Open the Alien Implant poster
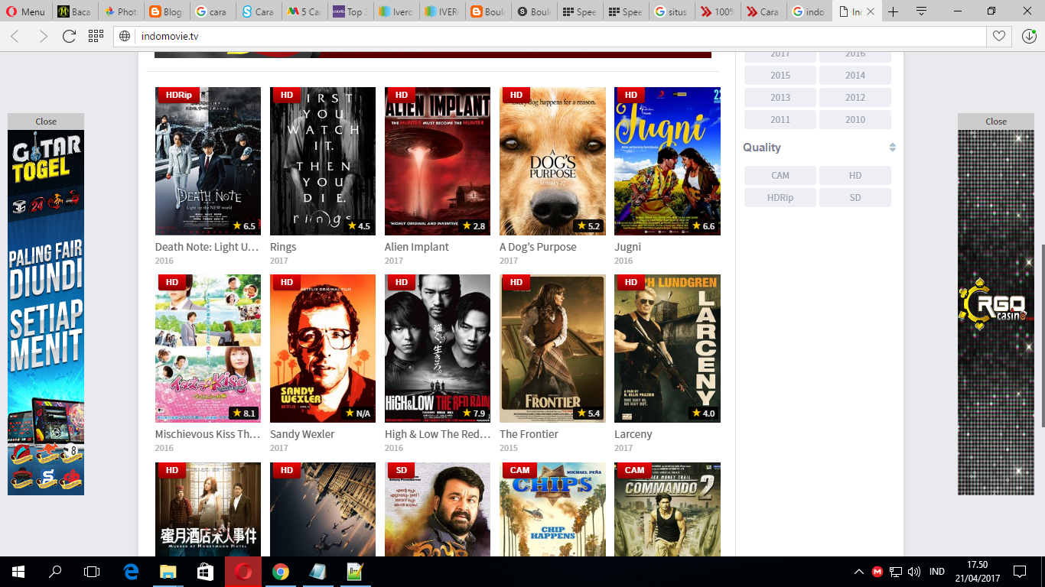 tap(438, 161)
